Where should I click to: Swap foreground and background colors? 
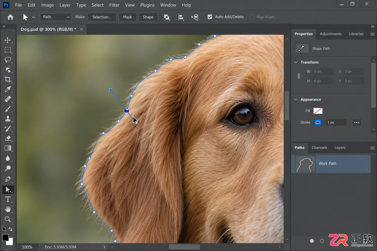10,229
